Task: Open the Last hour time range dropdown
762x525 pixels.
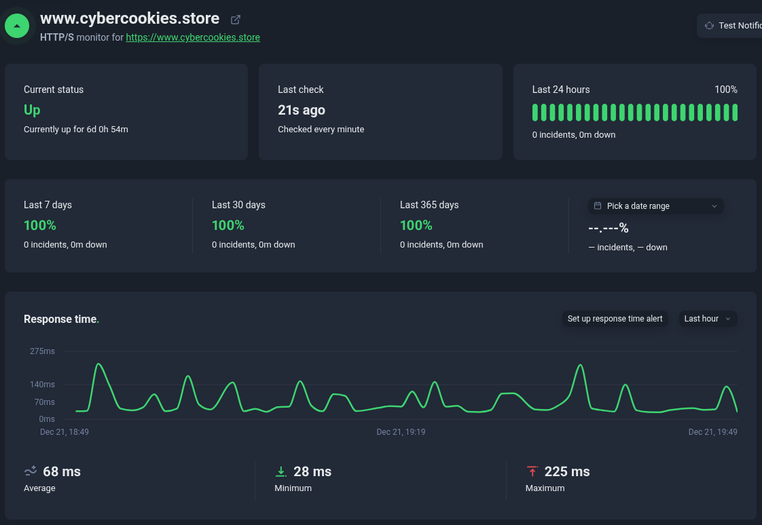Action: (x=708, y=318)
